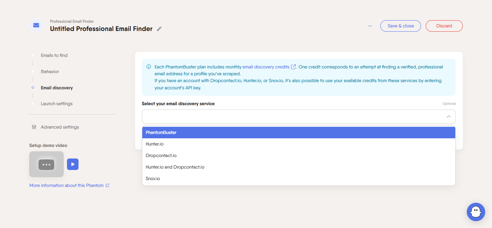Click the envelope Phantom icon in the header
Image resolution: width=492 pixels, height=228 pixels.
point(36,25)
